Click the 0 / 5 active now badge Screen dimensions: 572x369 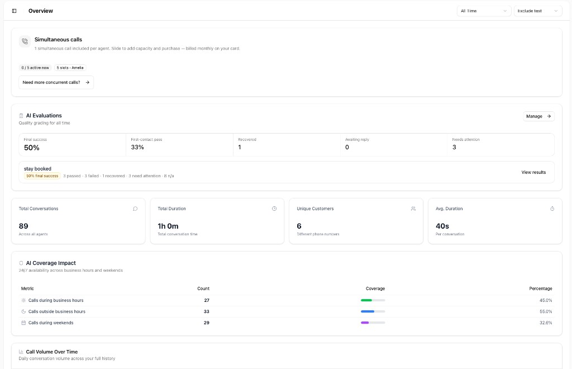click(35, 68)
